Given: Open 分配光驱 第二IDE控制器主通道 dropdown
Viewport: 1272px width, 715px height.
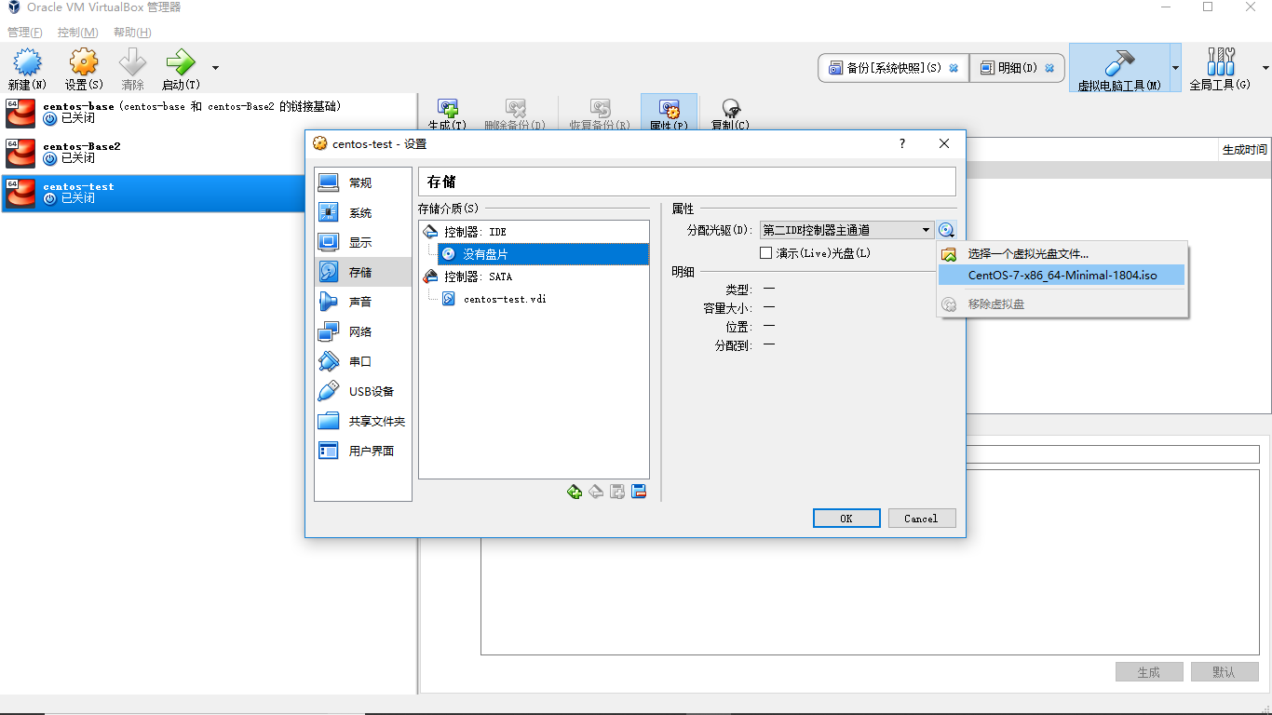Looking at the screenshot, I should click(846, 230).
